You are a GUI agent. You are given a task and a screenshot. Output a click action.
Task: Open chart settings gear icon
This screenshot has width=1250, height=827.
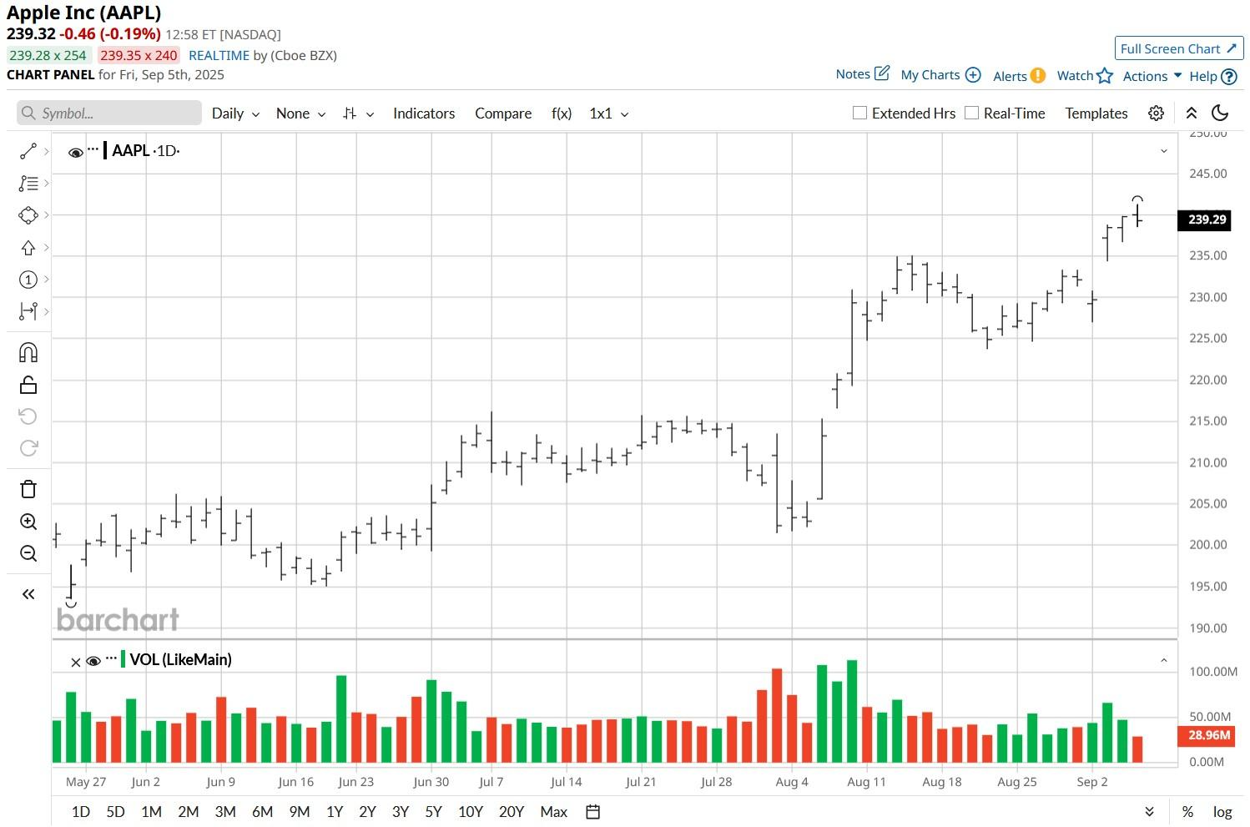point(1156,113)
